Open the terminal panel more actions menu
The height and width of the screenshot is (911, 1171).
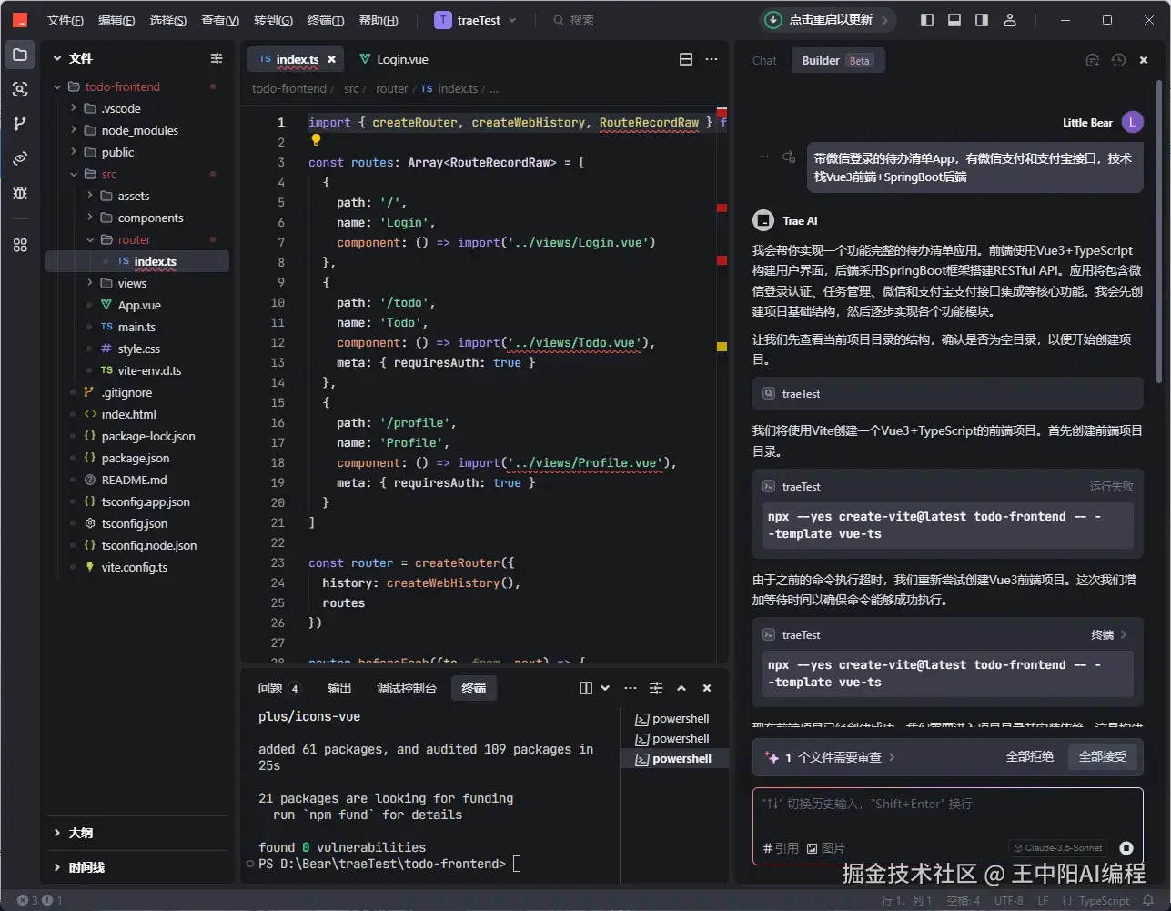[631, 688]
